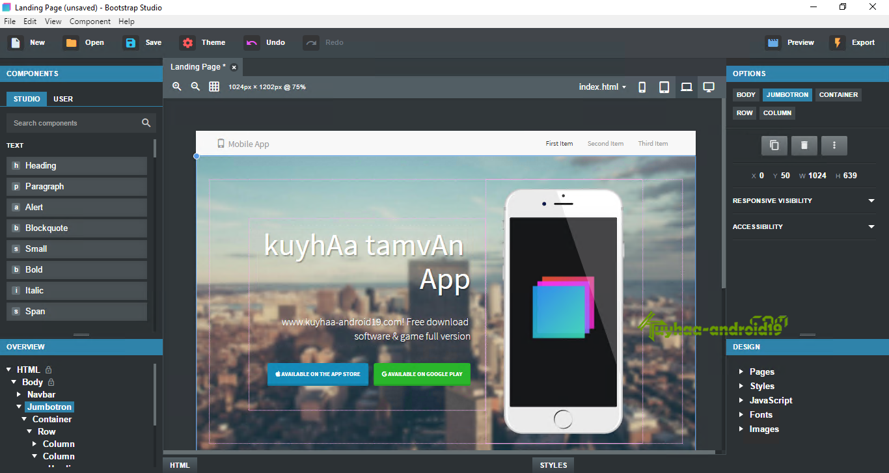This screenshot has height=473, width=889.
Task: Click the Third Item nav link
Action: pos(653,144)
